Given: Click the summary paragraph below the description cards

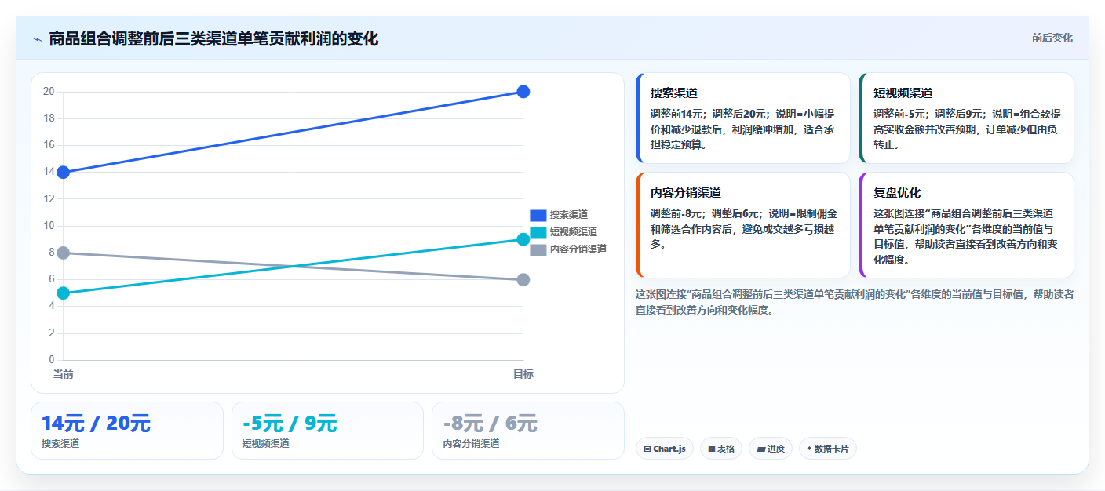Looking at the screenshot, I should coord(855,302).
